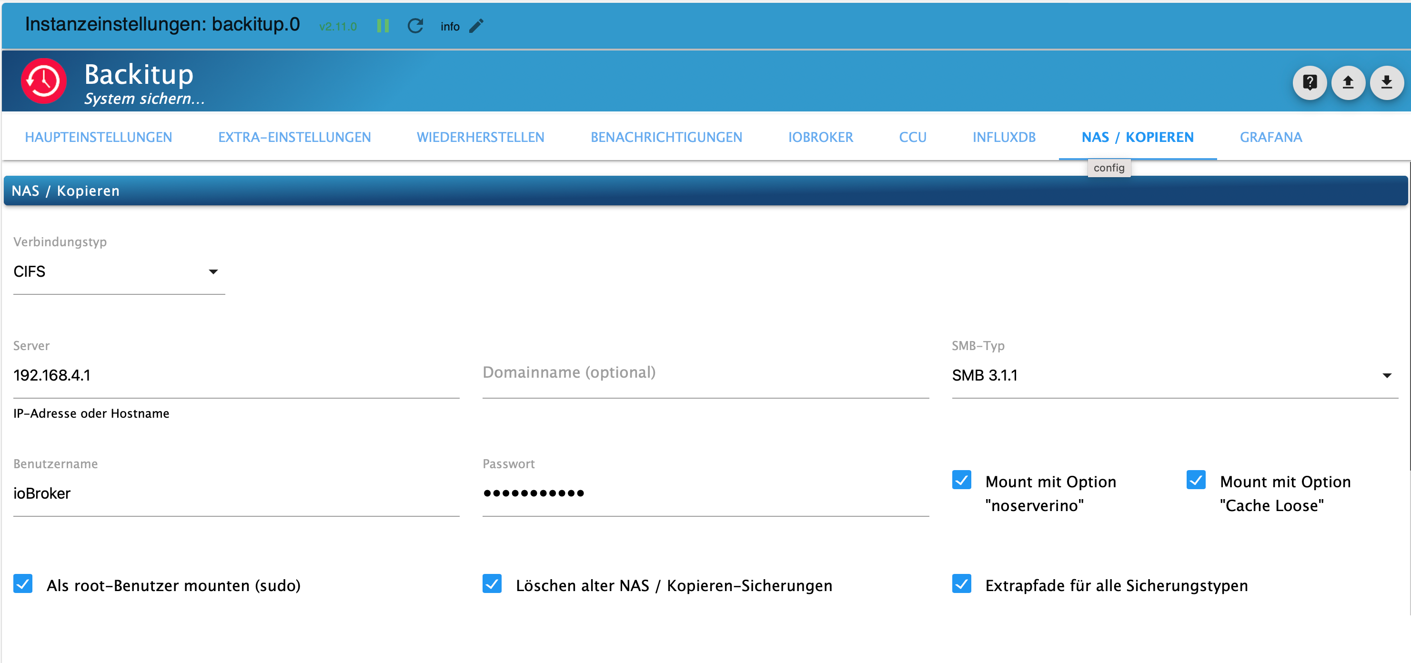The width and height of the screenshot is (1411, 663).
Task: Expand the SMB-Typ dropdown
Action: (1174, 375)
